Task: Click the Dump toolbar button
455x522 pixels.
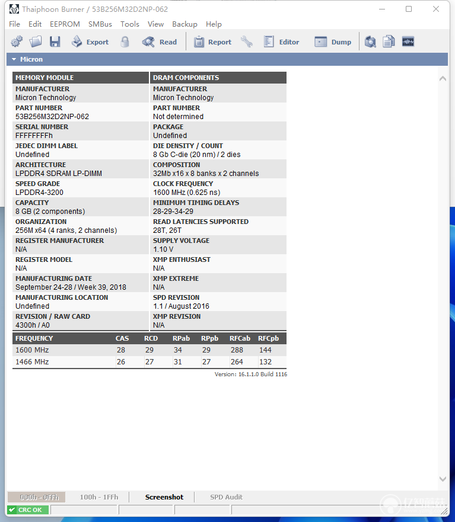Action: coord(333,42)
